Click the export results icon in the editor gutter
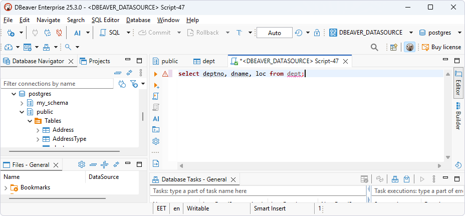465x216 pixels. 156,163
